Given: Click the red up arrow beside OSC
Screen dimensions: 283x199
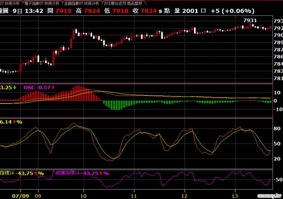Looking at the screenshot, I should coord(53,88).
